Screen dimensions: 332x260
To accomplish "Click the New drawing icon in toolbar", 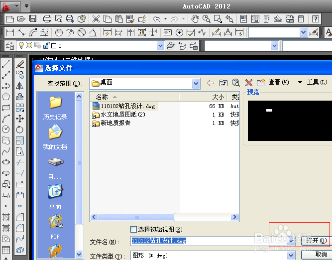I will (x=10, y=19).
